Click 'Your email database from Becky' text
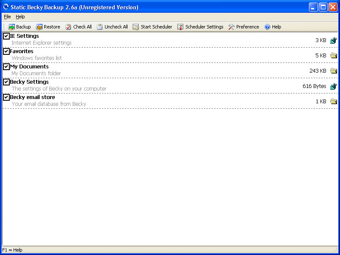Image resolution: width=340 pixels, height=255 pixels. click(x=49, y=104)
